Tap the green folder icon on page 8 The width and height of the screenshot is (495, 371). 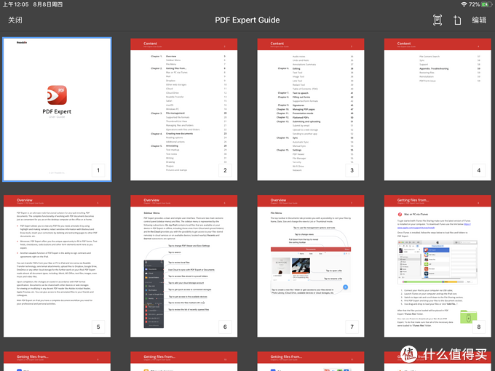pyautogui.click(x=469, y=316)
